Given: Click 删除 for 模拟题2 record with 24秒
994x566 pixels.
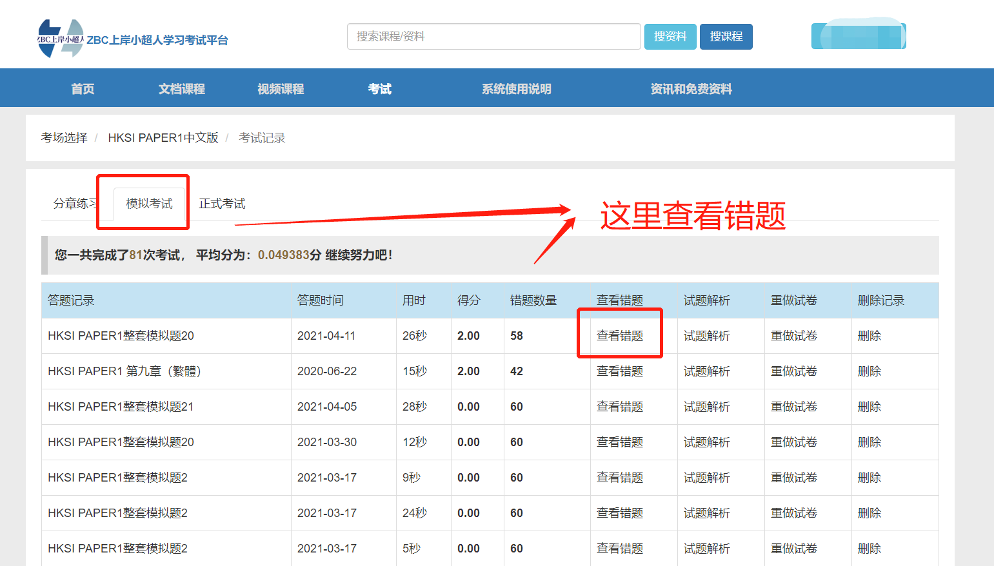Looking at the screenshot, I should pos(870,513).
